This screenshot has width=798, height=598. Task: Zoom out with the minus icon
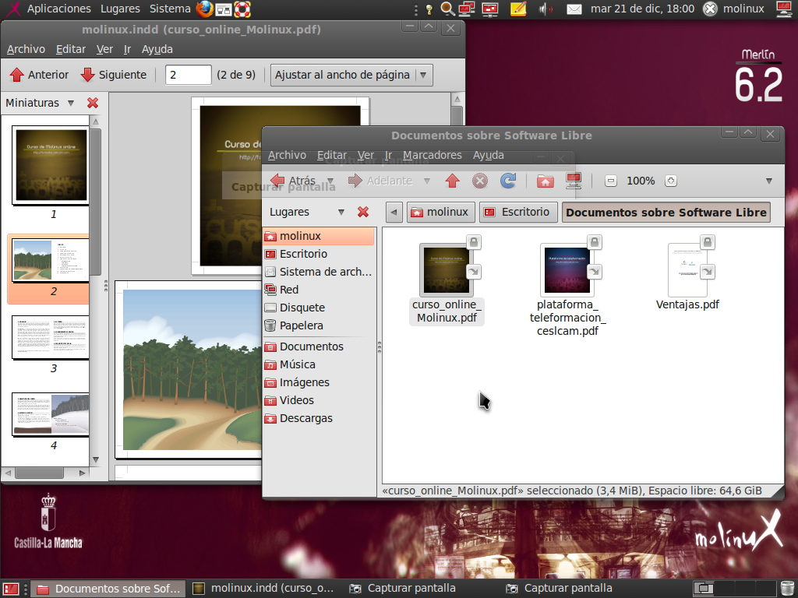[611, 181]
